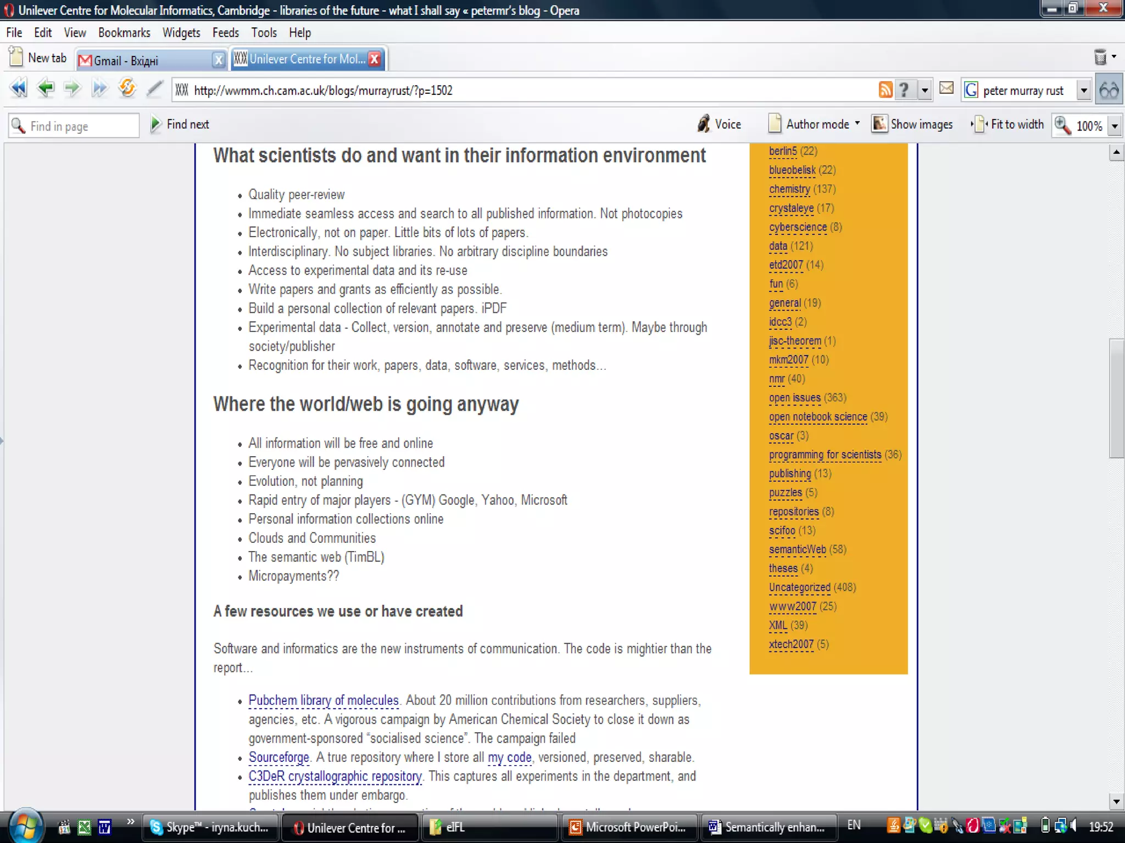
Task: Expand the search engine dropdown arrow
Action: click(1083, 91)
